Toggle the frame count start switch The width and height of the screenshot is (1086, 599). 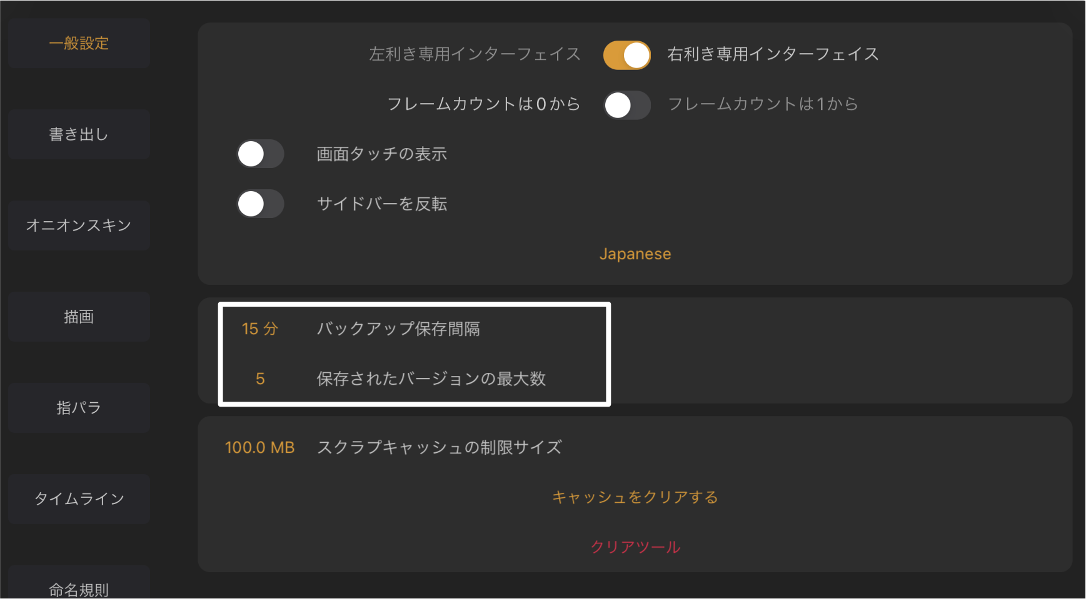(626, 105)
